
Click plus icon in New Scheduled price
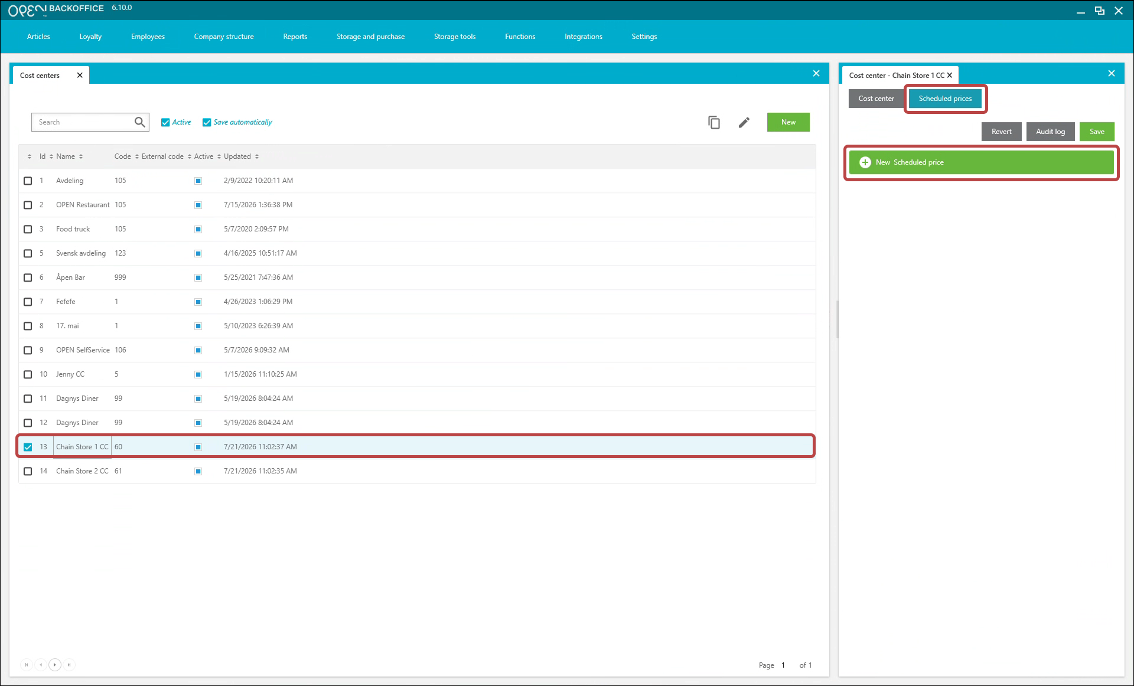865,162
